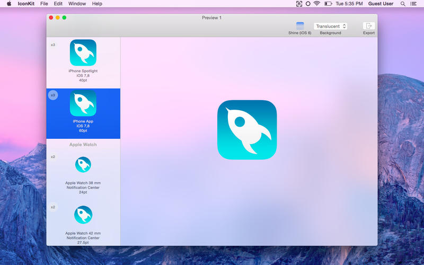
Task: Click the x2 badge on Apple Watch 38 mm
Action: (53, 157)
